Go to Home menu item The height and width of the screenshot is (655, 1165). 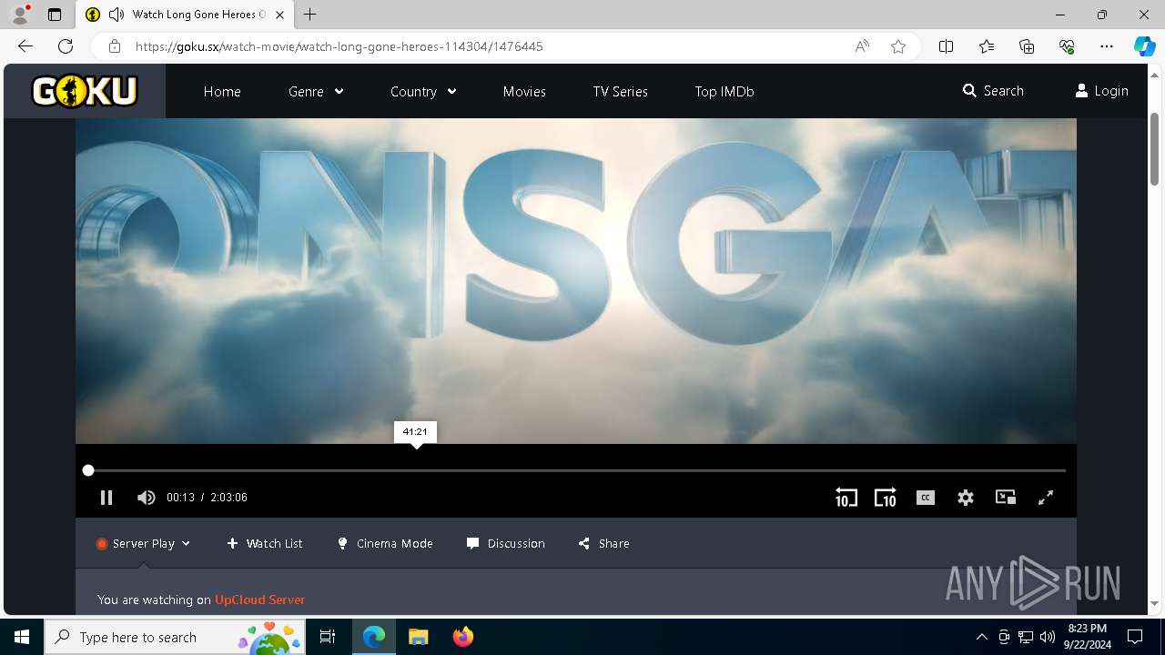[222, 92]
